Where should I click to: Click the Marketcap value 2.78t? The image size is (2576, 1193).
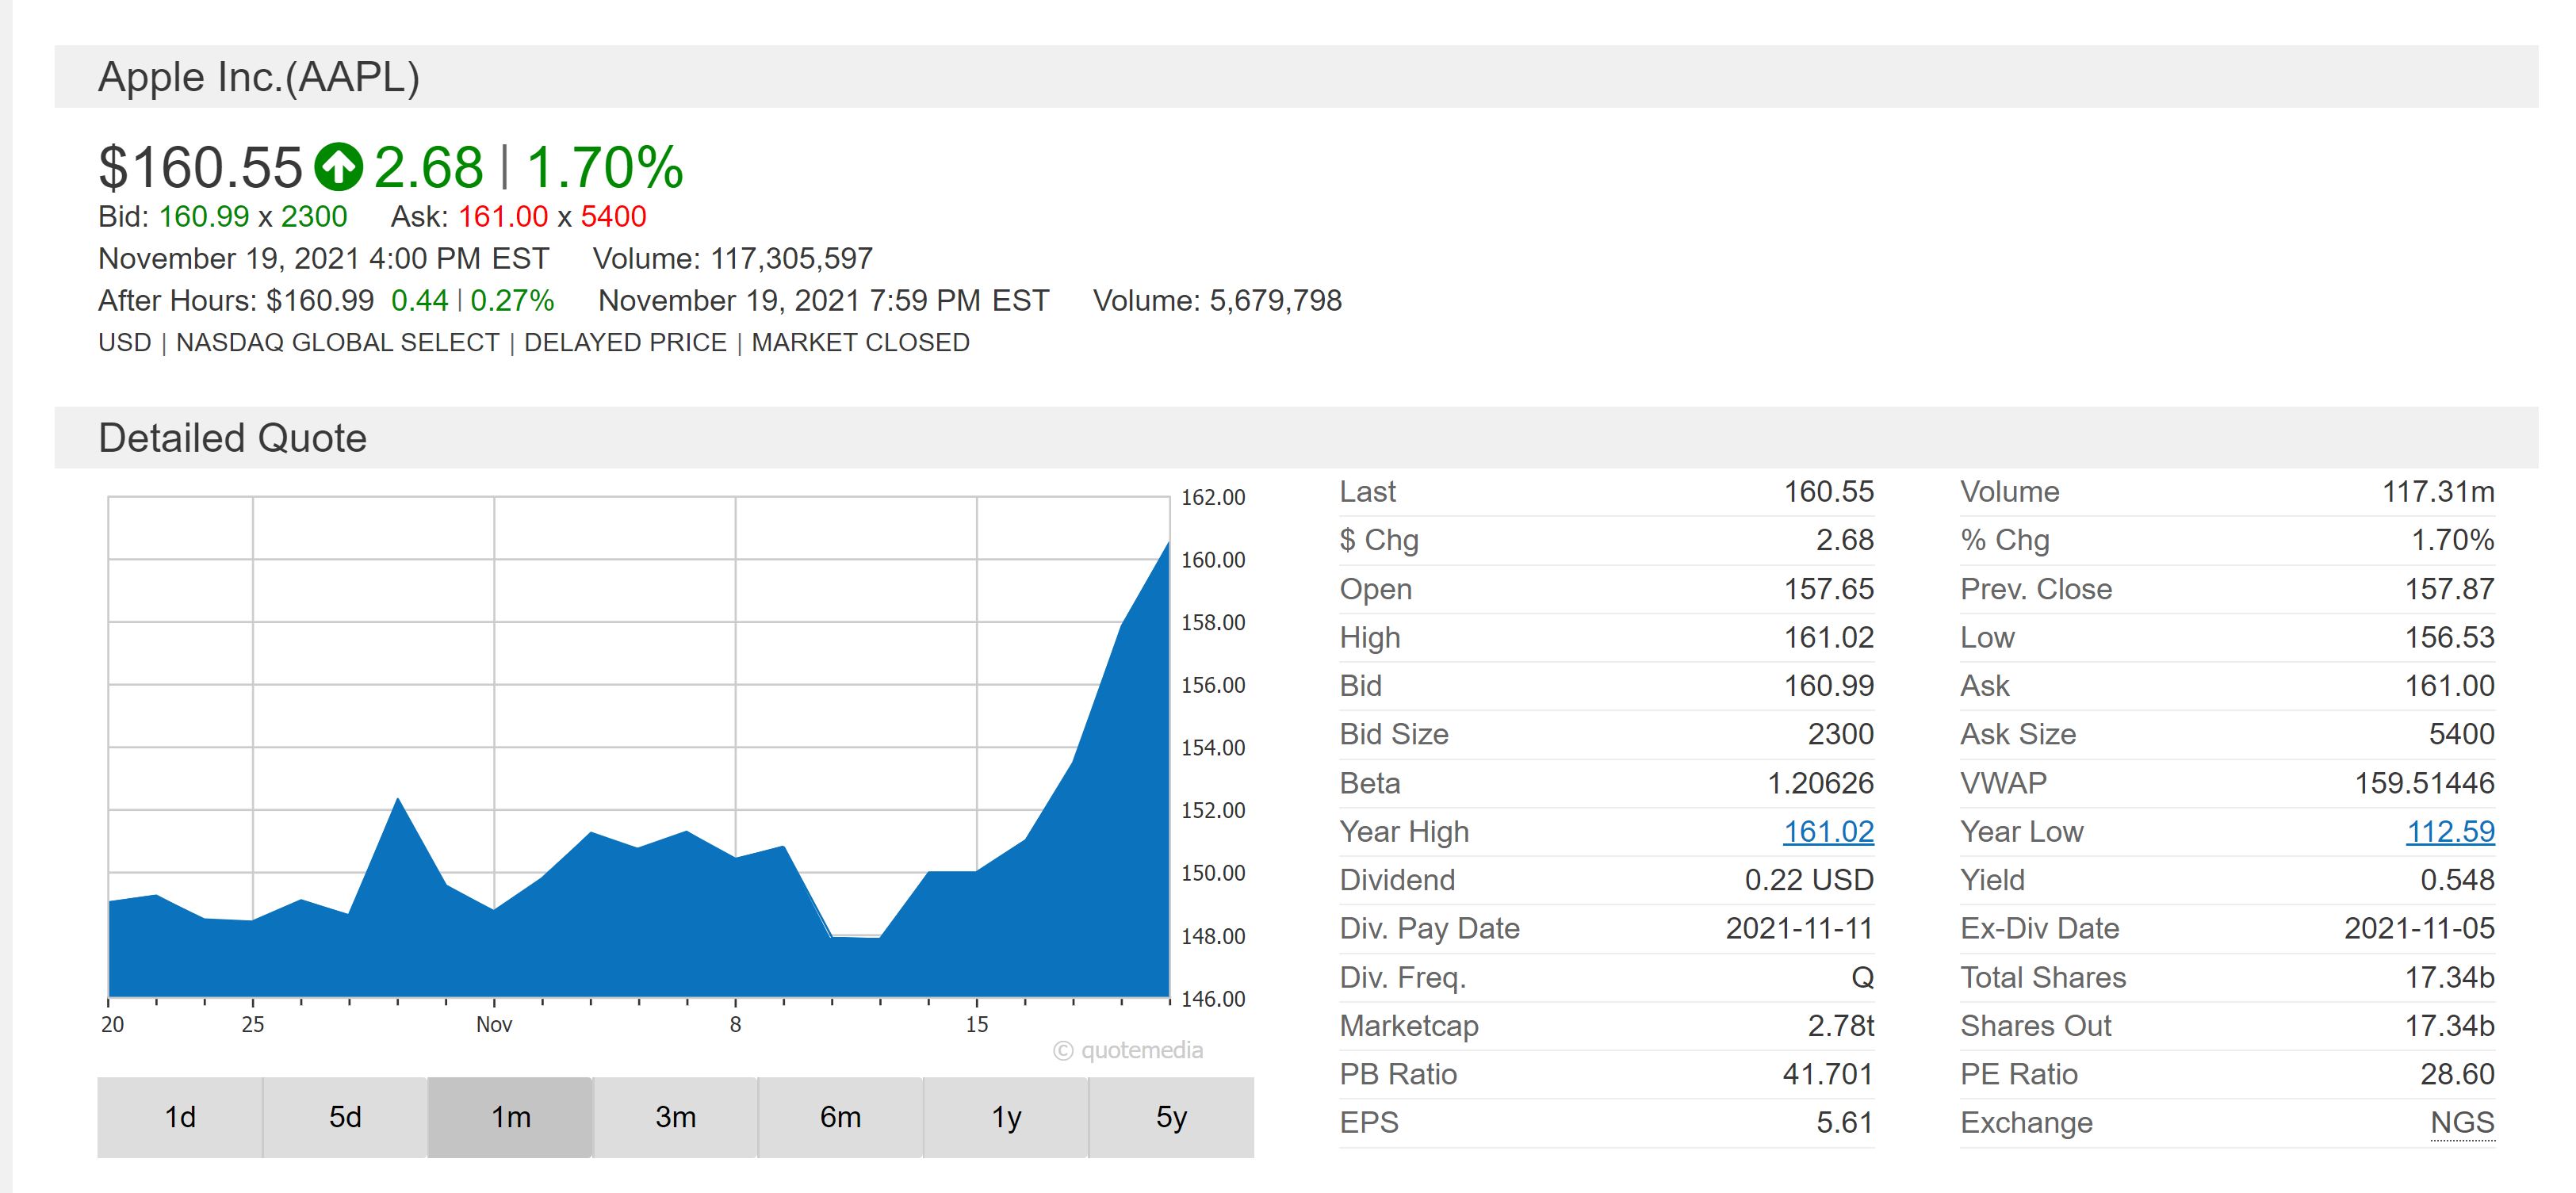point(1840,1026)
